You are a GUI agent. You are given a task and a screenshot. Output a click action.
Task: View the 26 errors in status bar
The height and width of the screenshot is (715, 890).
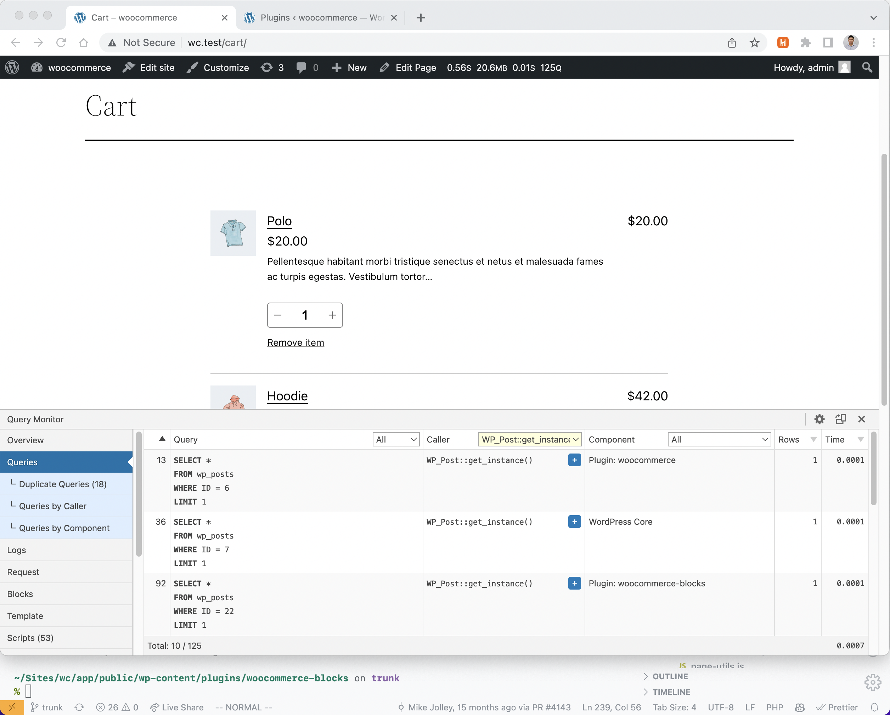tap(108, 707)
